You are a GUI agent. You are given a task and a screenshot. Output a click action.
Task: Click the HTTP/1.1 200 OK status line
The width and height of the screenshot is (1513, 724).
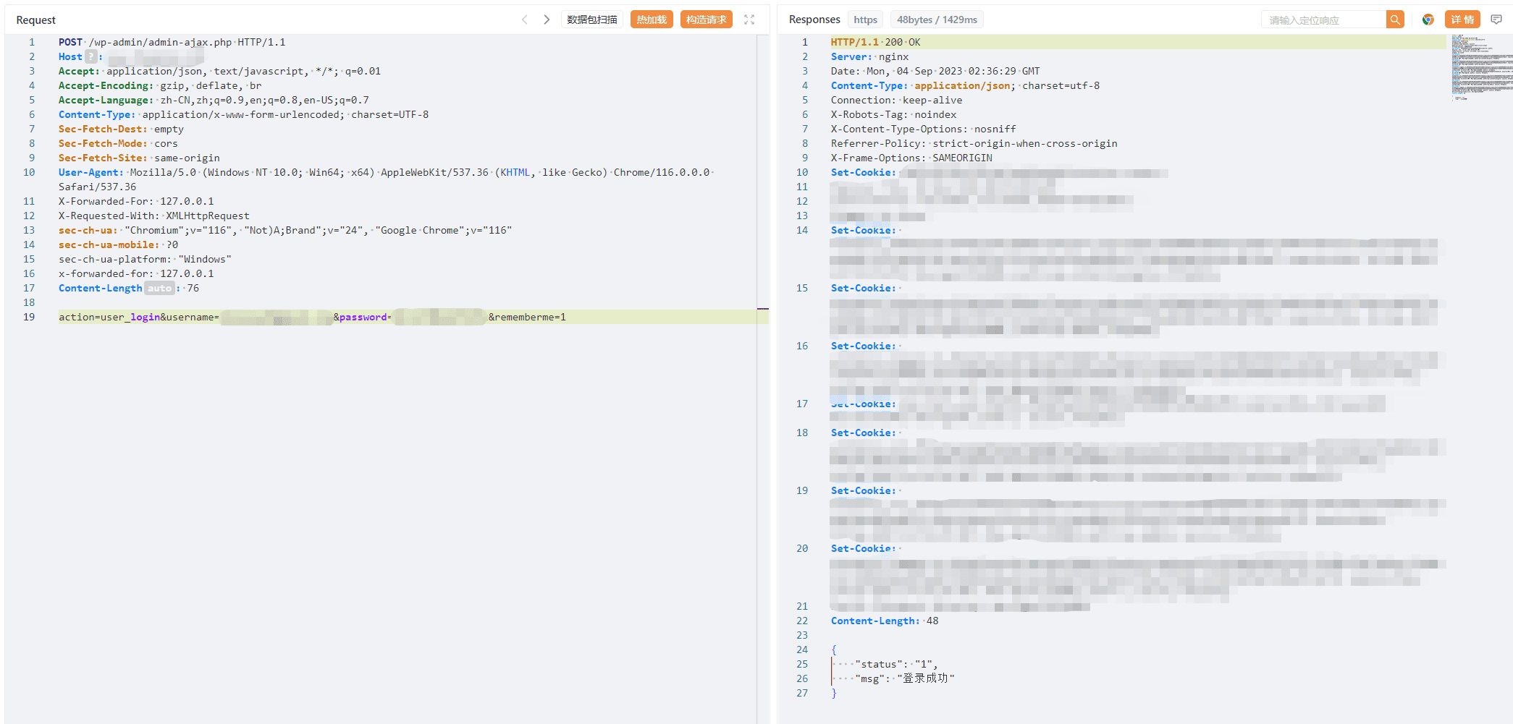pyautogui.click(x=875, y=42)
